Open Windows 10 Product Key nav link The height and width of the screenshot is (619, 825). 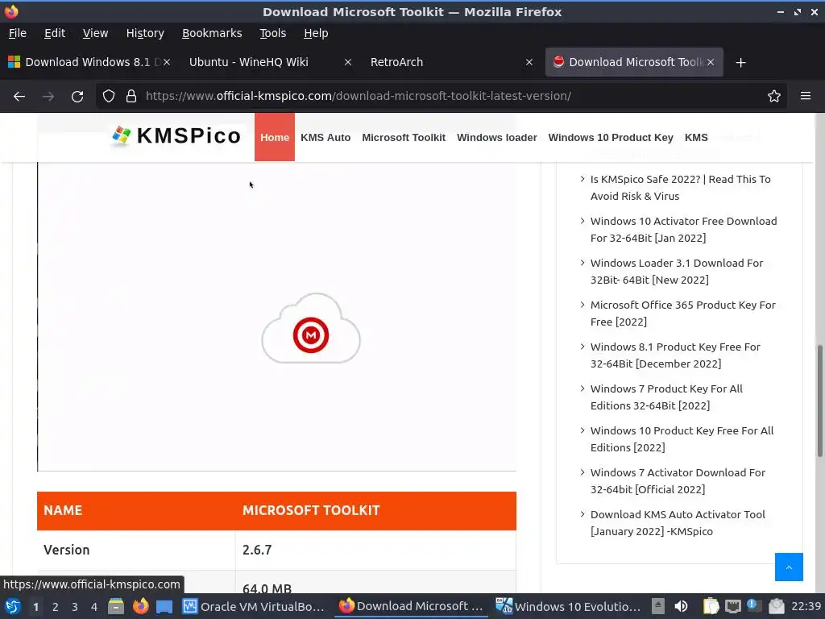pos(611,137)
